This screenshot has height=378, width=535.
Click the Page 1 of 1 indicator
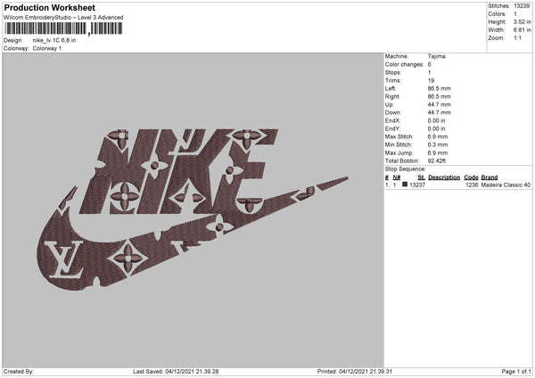coord(516,372)
